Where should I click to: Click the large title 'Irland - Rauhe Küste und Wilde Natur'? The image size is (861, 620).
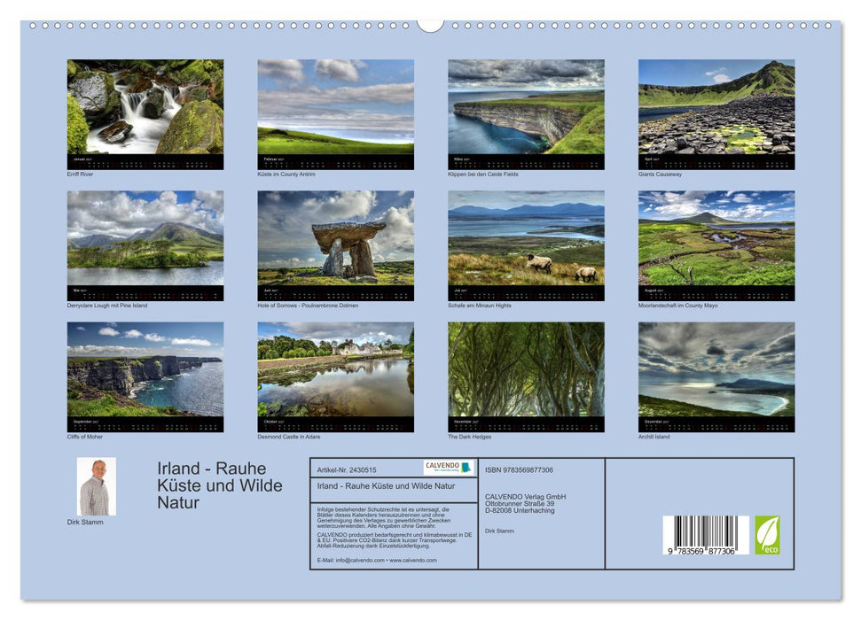220,485
